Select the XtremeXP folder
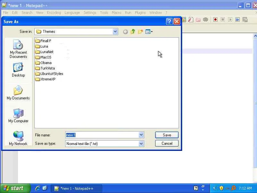 (45, 79)
